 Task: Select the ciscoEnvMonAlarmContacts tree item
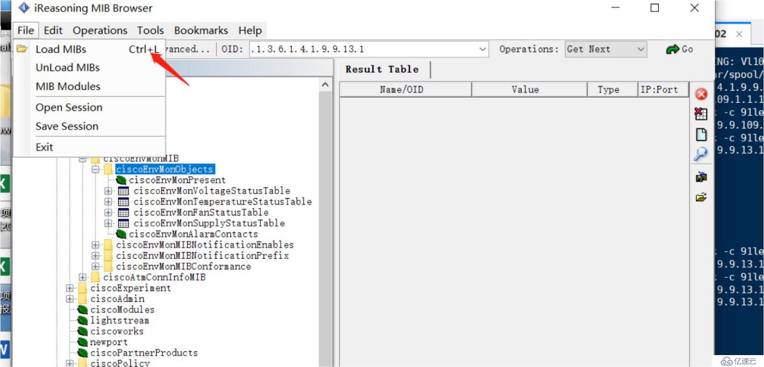tap(193, 234)
